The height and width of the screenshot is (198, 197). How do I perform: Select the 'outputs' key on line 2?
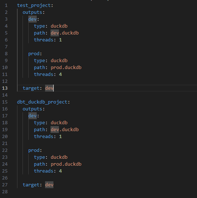pyautogui.click(x=32, y=12)
